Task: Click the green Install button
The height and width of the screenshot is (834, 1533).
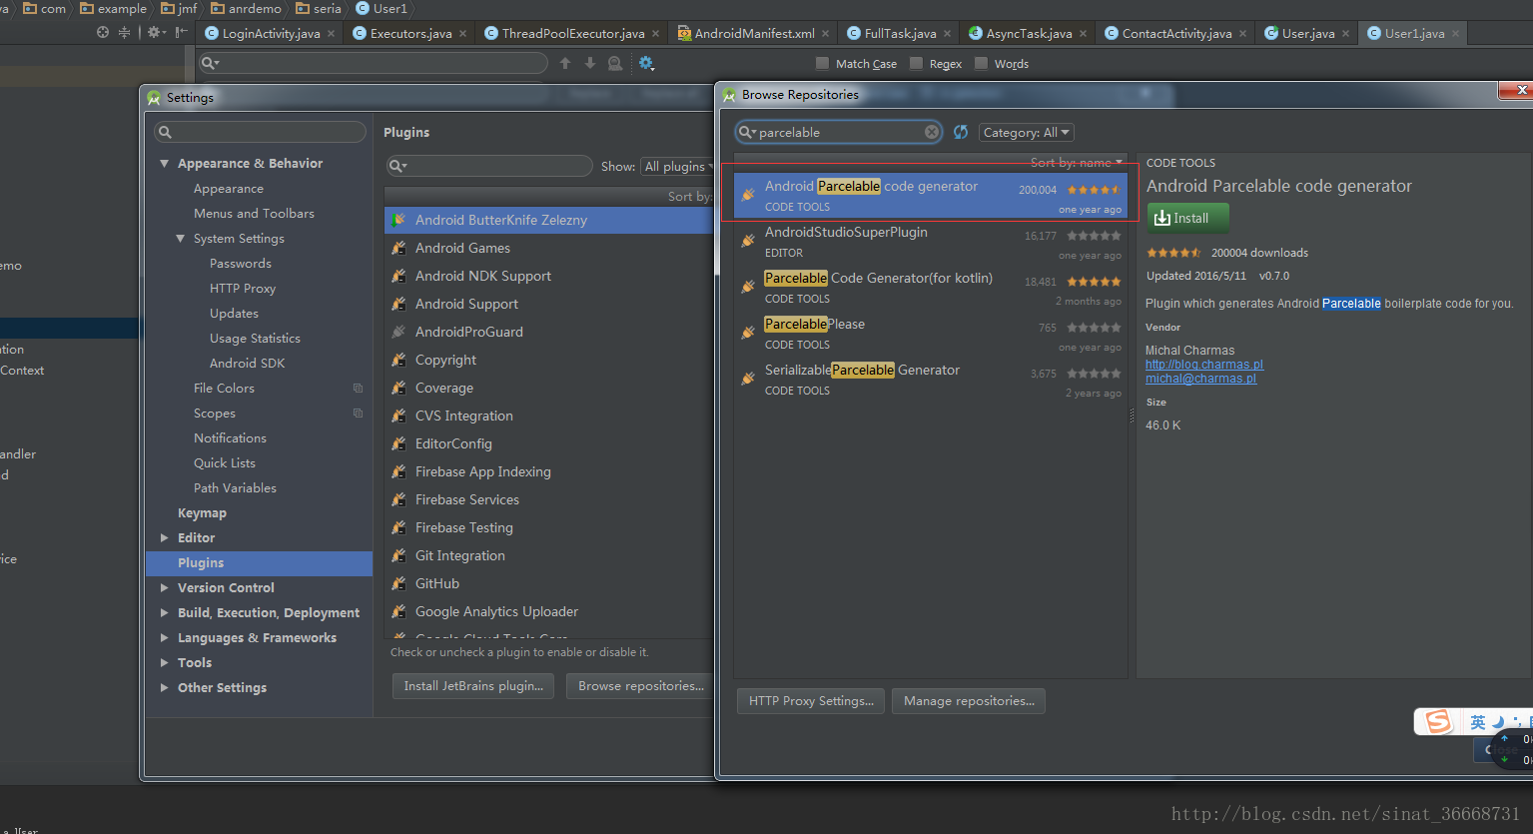Action: coord(1187,218)
